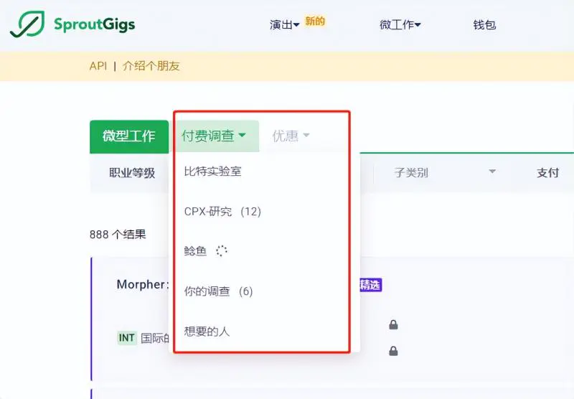Open the 子类别 subcategory dropdown

coord(444,172)
